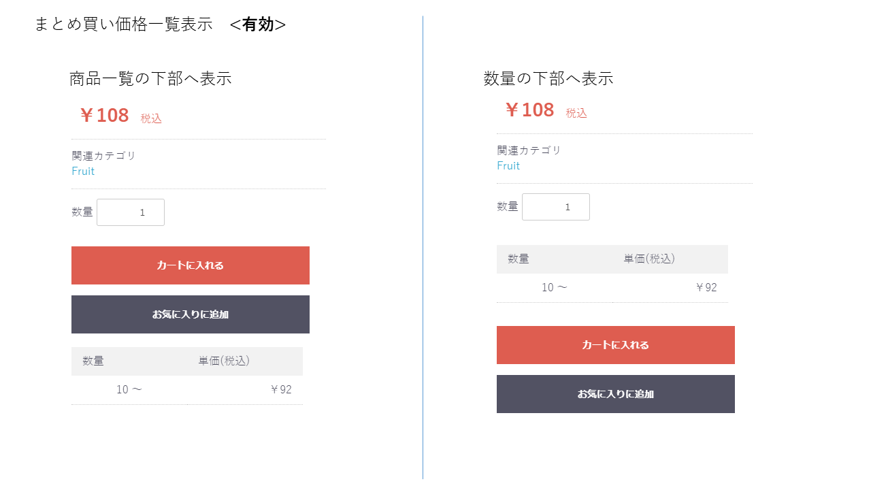Select the ￥92 cell under 商品一覧の下部へ表示

coord(280,390)
